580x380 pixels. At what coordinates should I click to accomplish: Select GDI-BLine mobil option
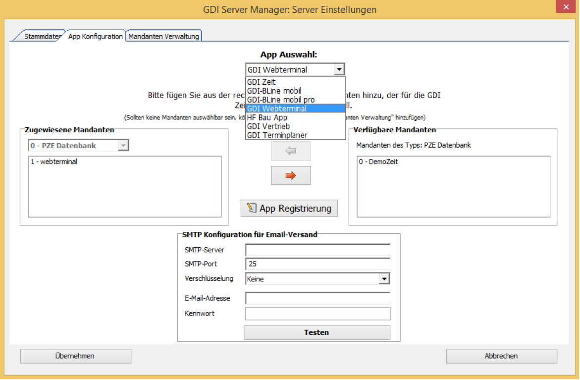point(274,91)
